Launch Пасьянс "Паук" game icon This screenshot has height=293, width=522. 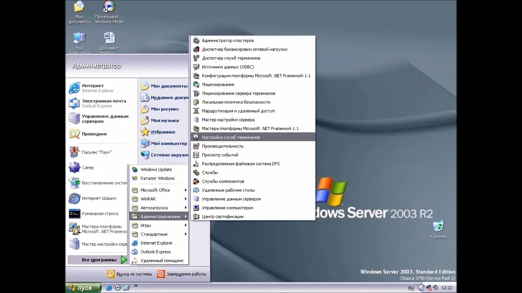tap(74, 152)
